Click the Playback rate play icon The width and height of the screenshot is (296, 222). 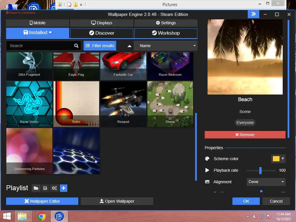click(x=207, y=170)
